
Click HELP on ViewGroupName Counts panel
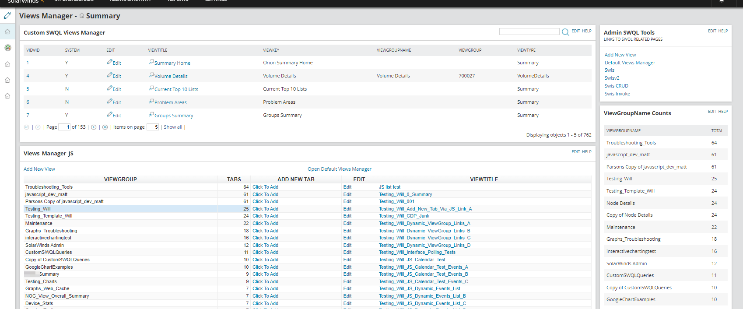click(x=723, y=112)
